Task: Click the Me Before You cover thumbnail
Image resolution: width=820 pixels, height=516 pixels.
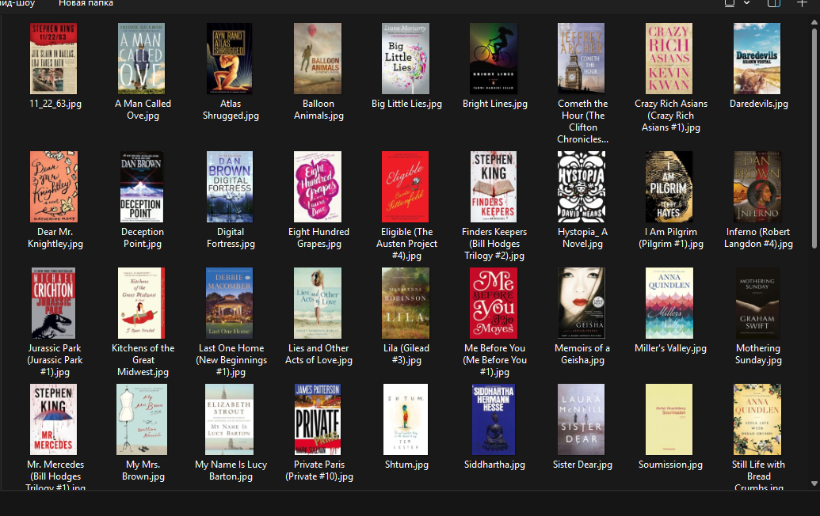Action: click(493, 303)
